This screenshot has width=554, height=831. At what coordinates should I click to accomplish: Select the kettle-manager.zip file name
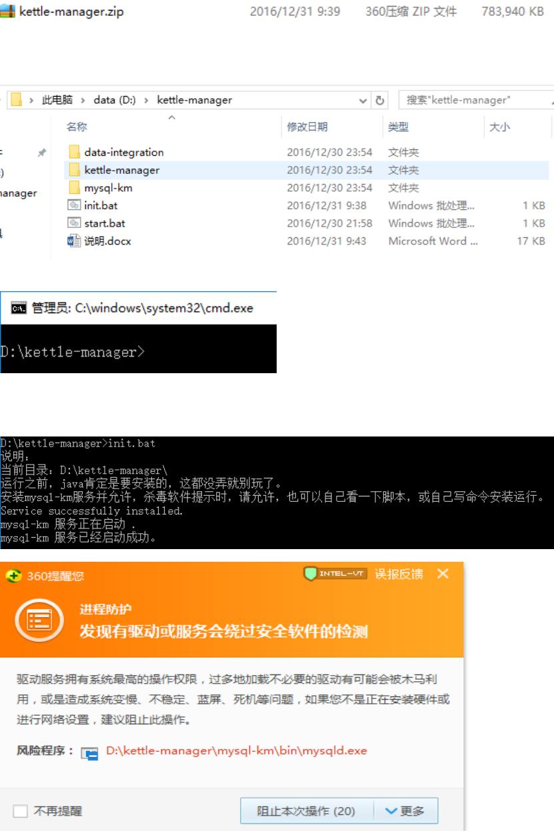pos(71,11)
